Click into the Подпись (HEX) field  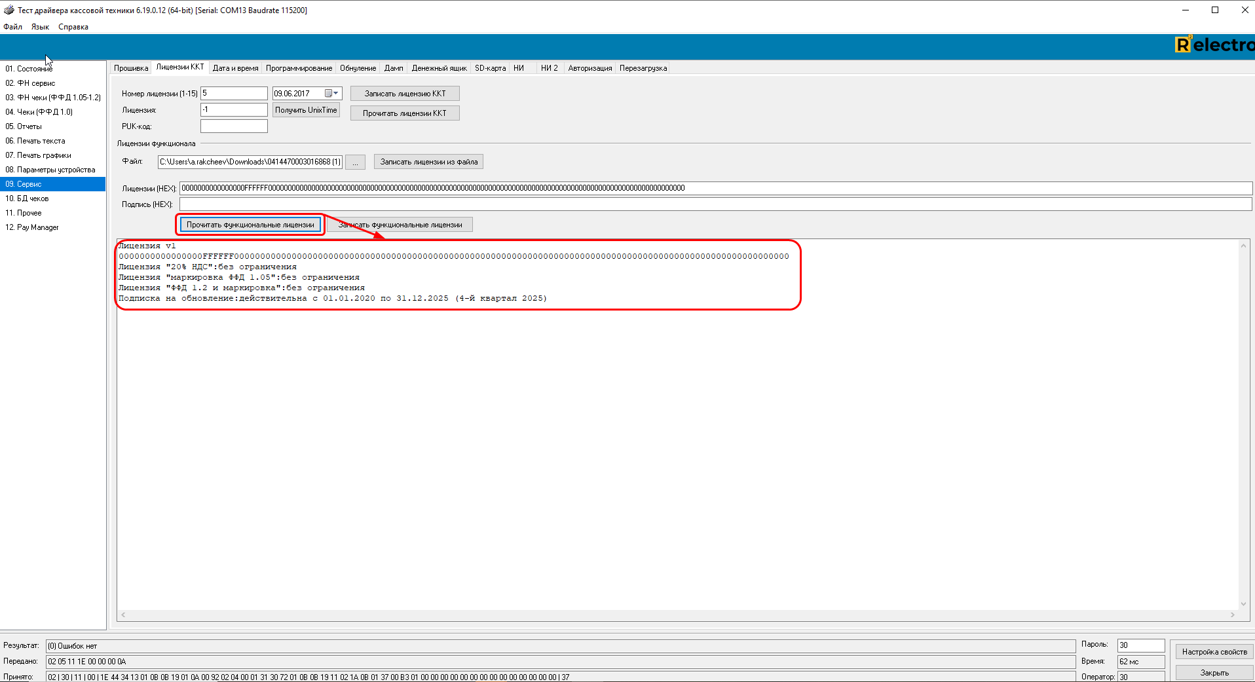click(715, 204)
